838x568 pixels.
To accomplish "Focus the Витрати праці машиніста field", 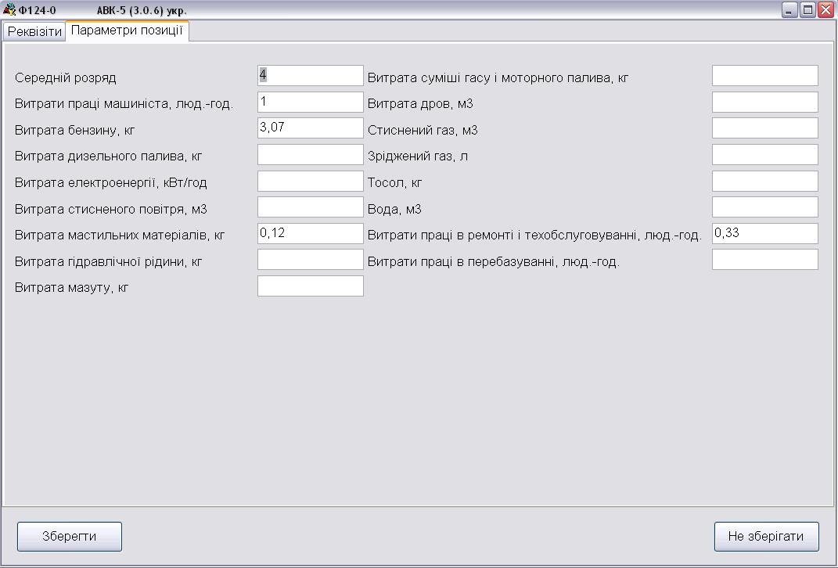I will 311,102.
